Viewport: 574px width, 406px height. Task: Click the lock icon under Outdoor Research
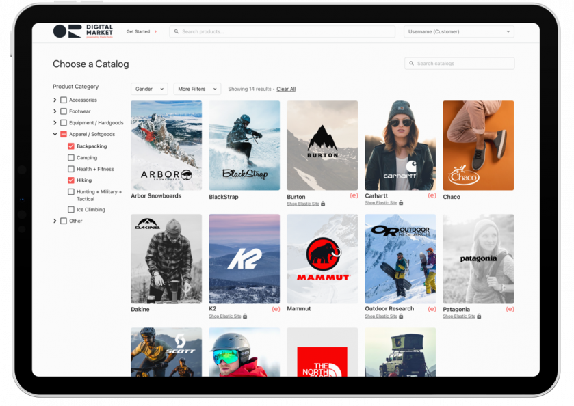401,316
